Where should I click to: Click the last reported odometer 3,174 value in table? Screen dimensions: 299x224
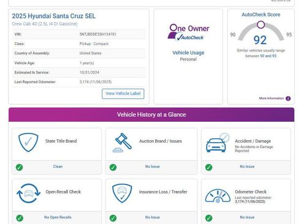96,82
